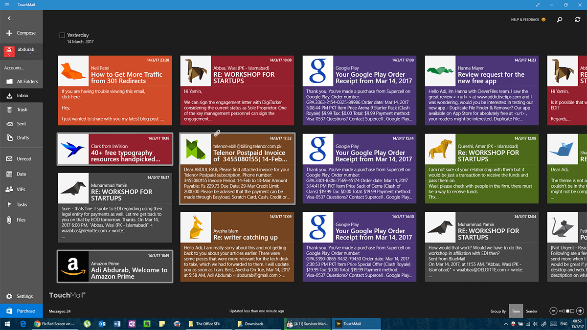Open the Inbox folder
This screenshot has width=587, height=330.
pos(21,96)
